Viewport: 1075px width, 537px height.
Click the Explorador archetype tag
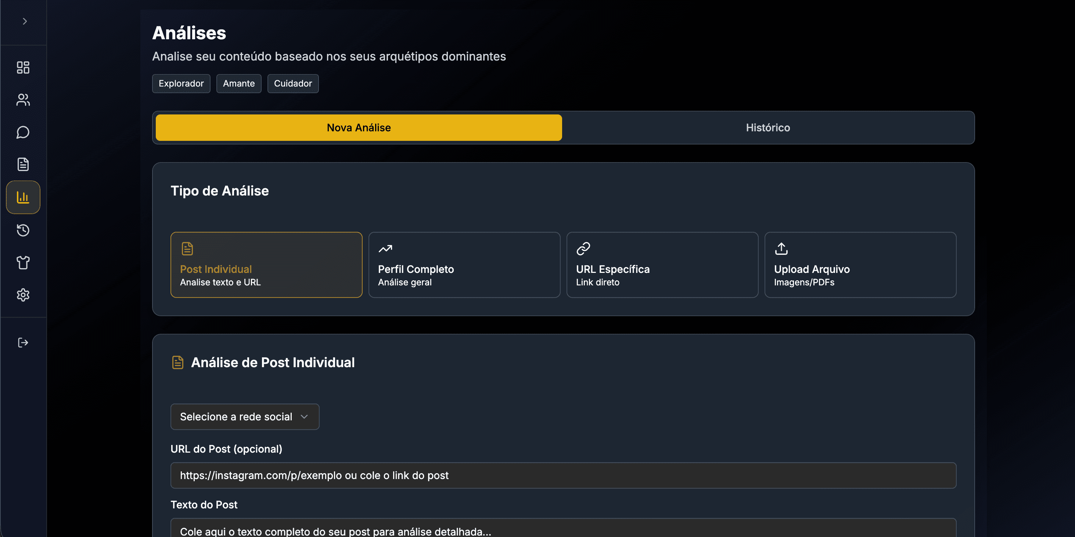[x=181, y=84]
